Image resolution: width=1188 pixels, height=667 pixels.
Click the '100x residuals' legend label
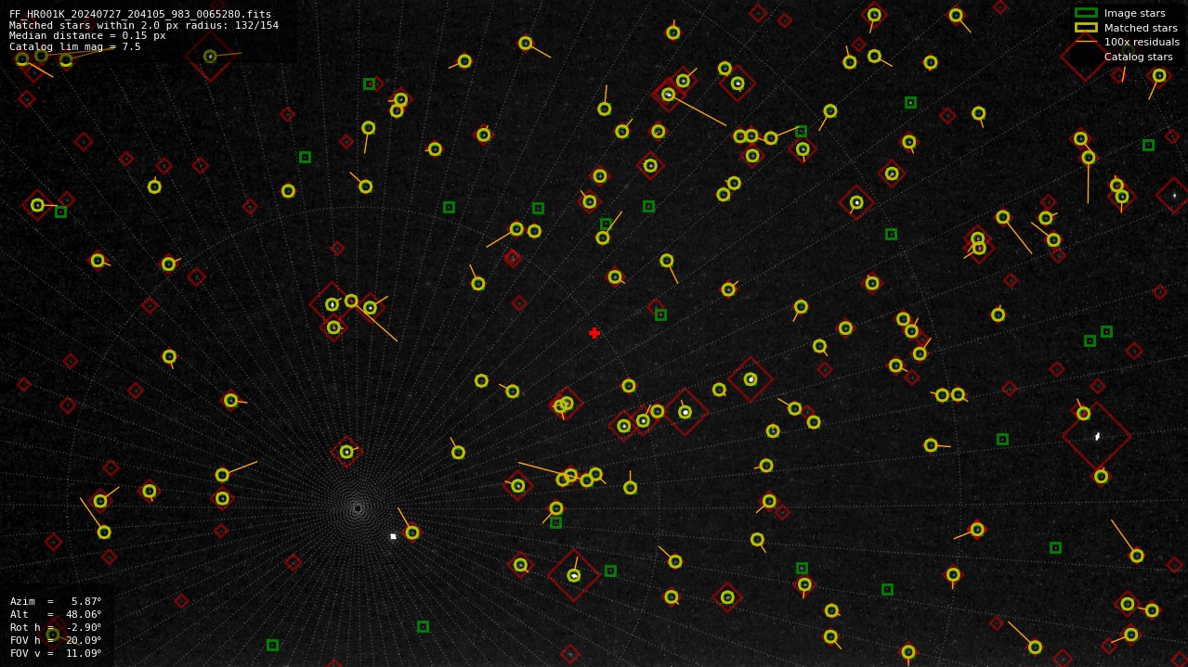[x=1142, y=42]
